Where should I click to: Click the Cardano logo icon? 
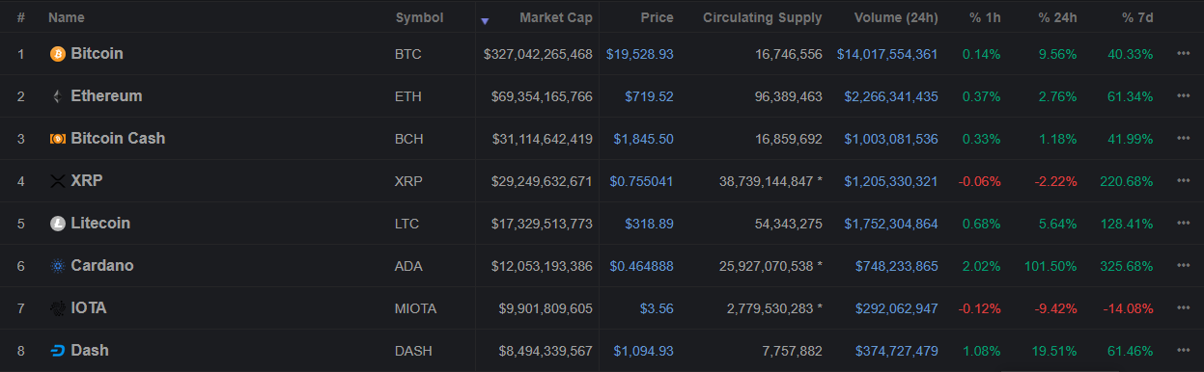pyautogui.click(x=58, y=266)
